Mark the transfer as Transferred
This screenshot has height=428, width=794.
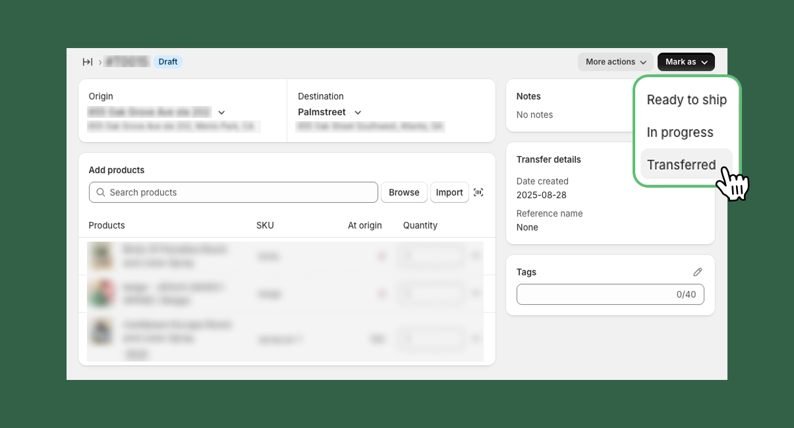pyautogui.click(x=681, y=165)
